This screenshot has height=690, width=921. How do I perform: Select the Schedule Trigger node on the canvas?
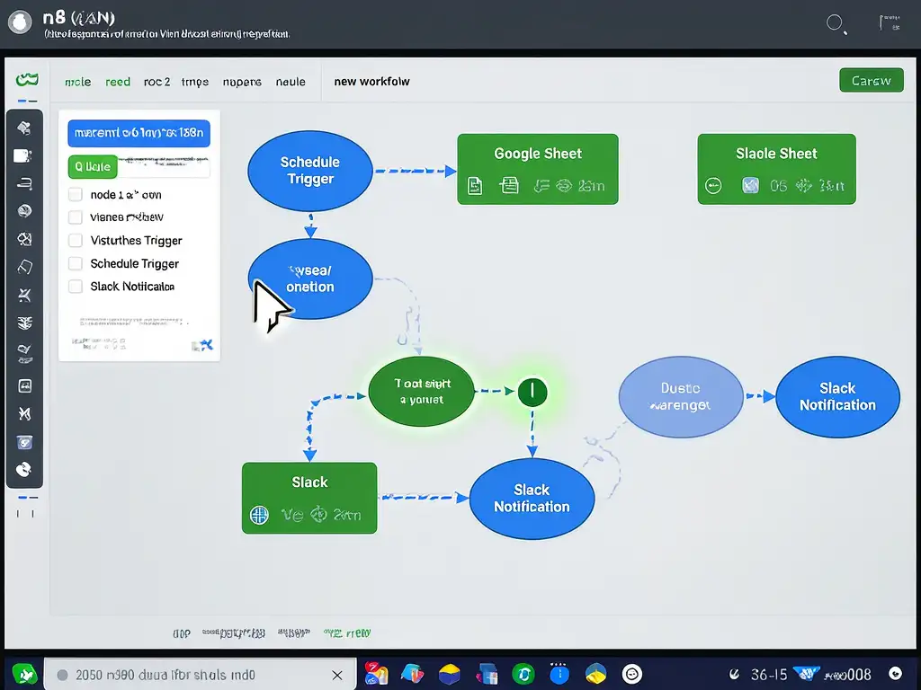[x=310, y=171]
